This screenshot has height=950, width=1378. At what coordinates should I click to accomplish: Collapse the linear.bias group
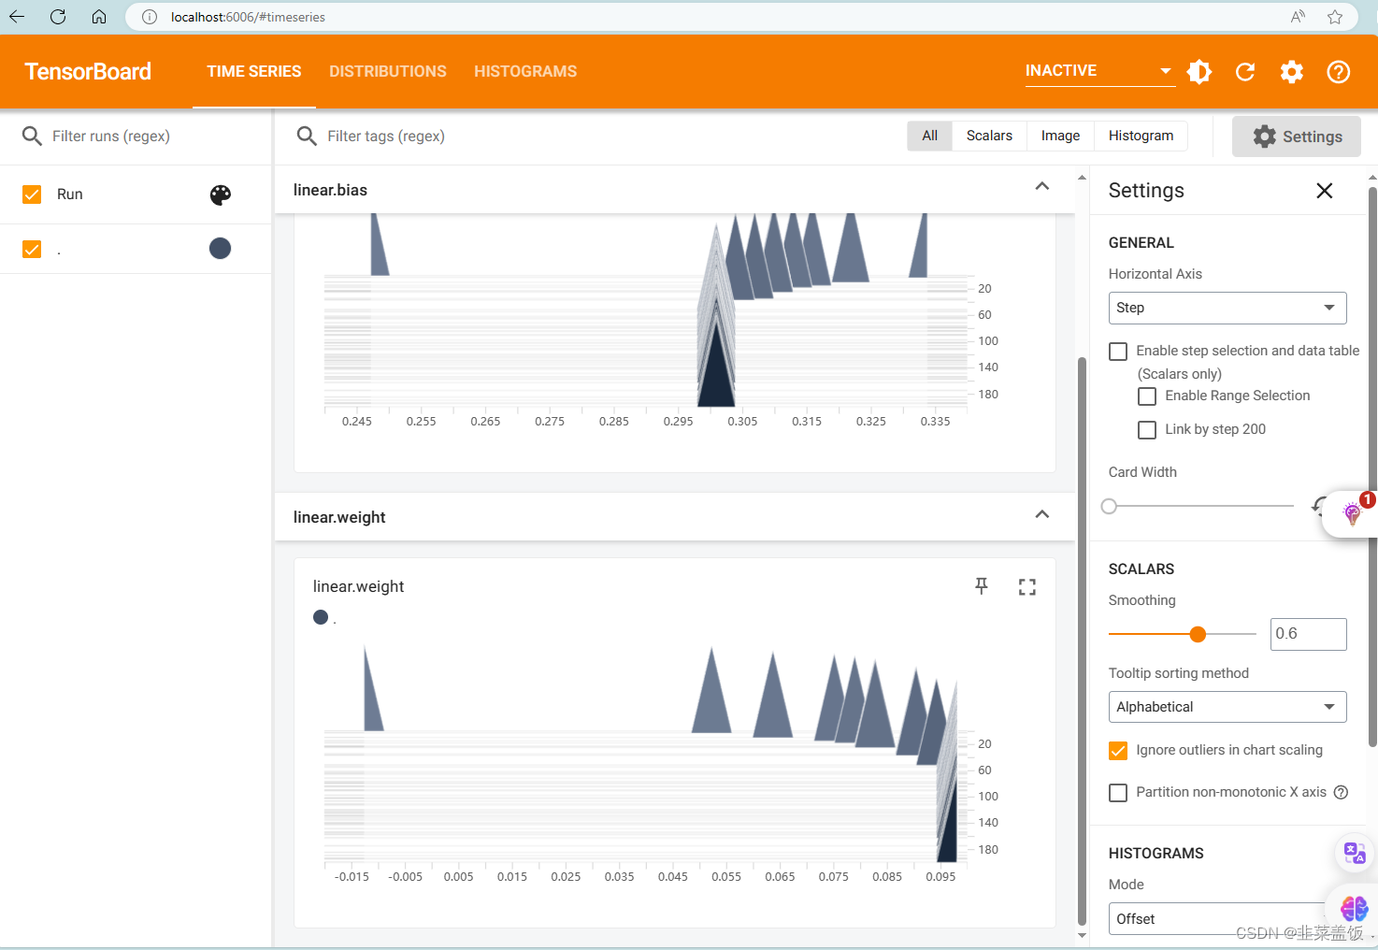coord(1042,187)
